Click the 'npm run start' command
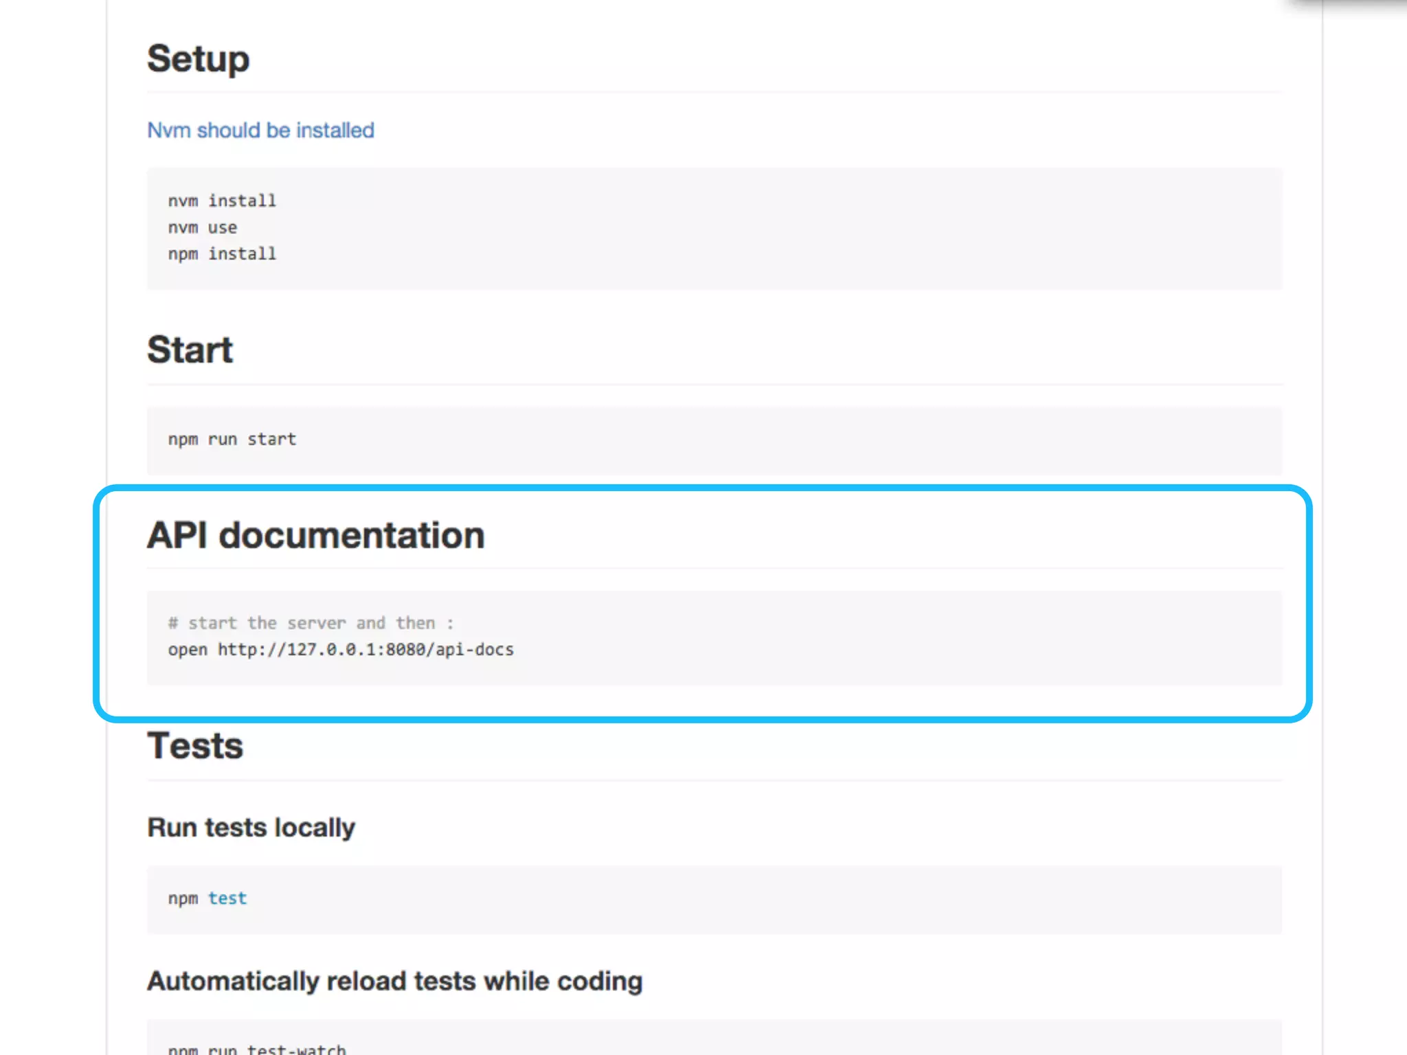This screenshot has height=1055, width=1407. pos(232,440)
